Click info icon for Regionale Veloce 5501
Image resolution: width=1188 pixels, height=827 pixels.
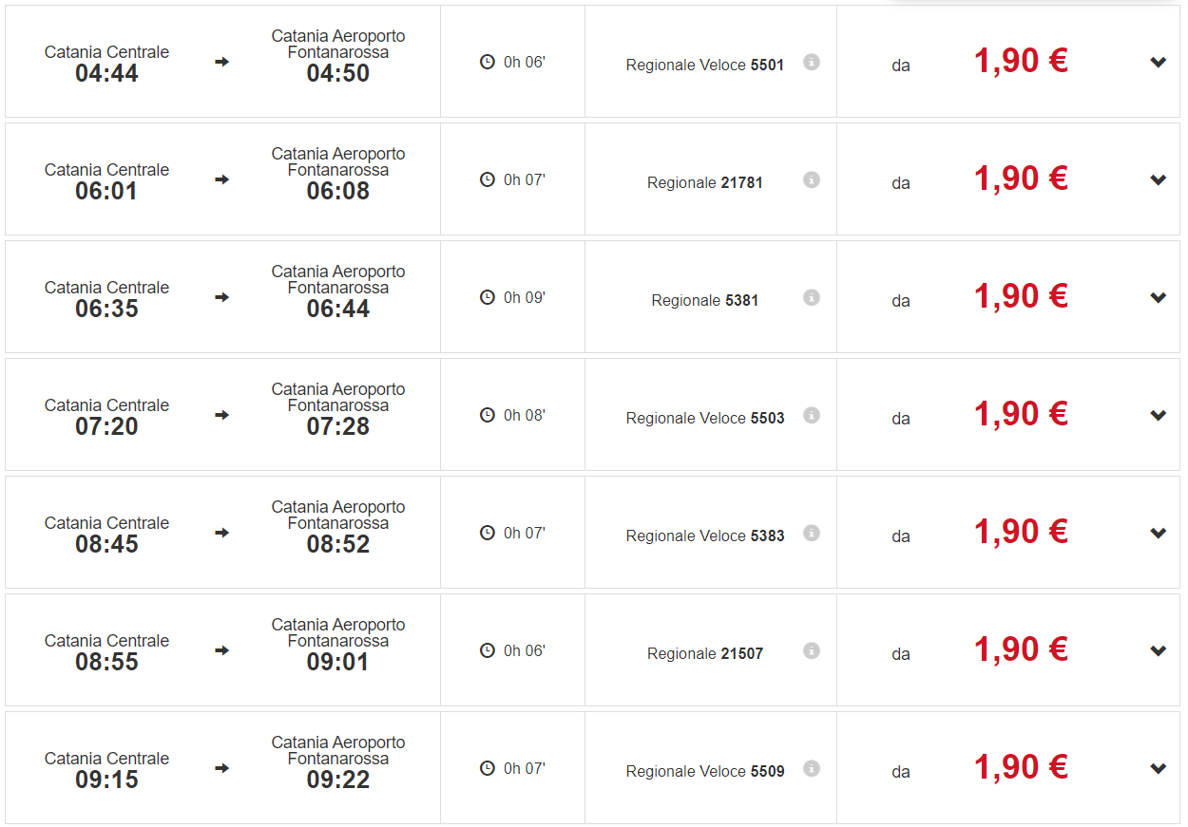click(811, 62)
